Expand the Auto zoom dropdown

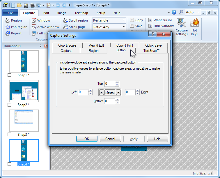pyautogui.click(x=199, y=12)
